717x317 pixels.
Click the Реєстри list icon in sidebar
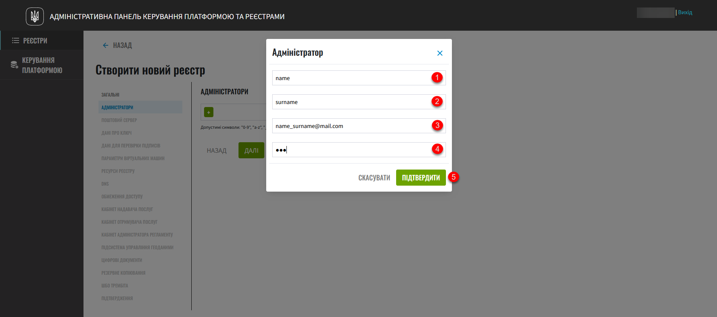tap(15, 40)
